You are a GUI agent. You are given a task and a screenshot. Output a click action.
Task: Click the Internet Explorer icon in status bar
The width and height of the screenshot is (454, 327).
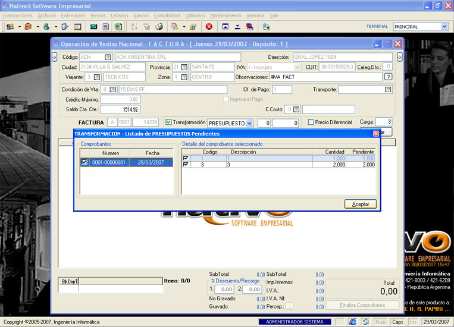coord(352,322)
